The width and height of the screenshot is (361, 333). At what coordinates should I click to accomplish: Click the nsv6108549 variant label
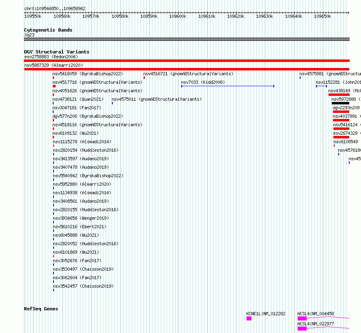tap(346, 142)
